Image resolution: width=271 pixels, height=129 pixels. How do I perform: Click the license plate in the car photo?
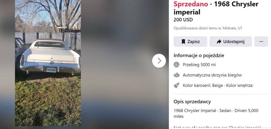pyautogui.click(x=51, y=70)
